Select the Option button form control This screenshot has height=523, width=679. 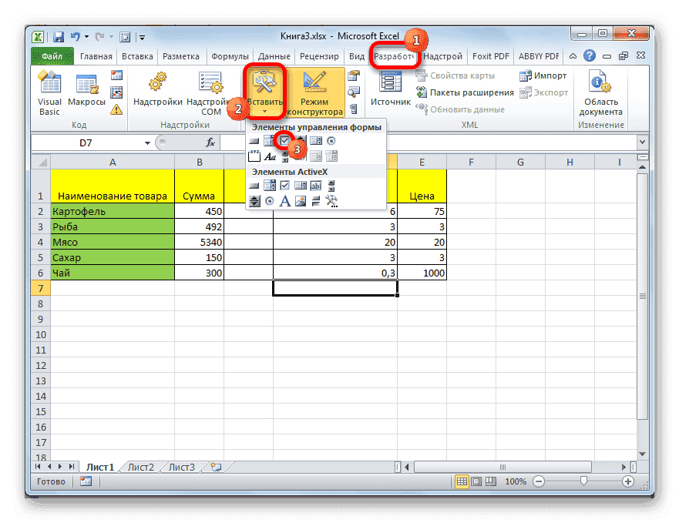(331, 140)
